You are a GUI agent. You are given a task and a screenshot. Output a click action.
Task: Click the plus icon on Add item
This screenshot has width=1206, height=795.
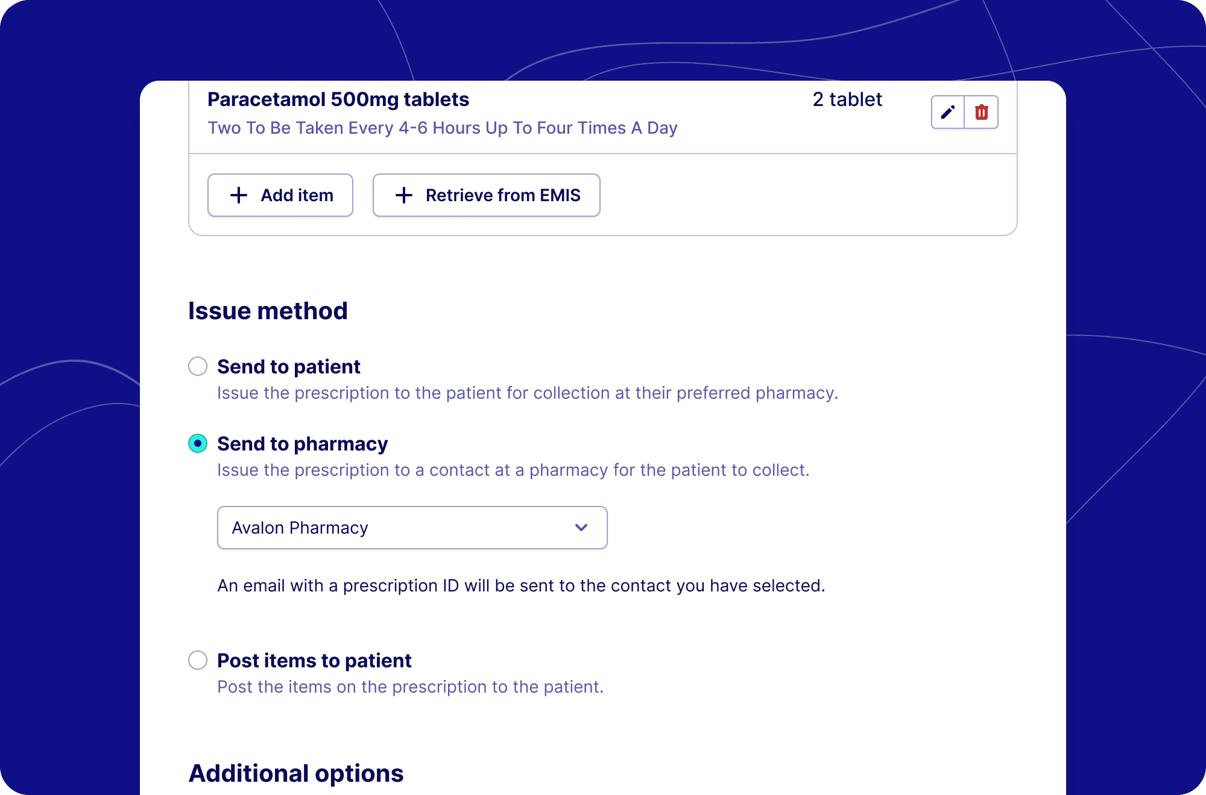239,195
